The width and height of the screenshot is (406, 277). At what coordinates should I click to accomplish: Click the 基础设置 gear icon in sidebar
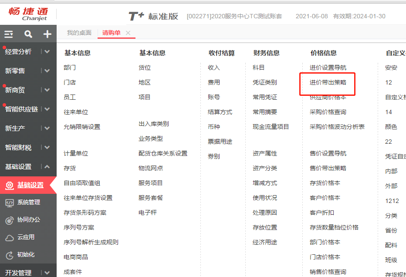(10, 186)
